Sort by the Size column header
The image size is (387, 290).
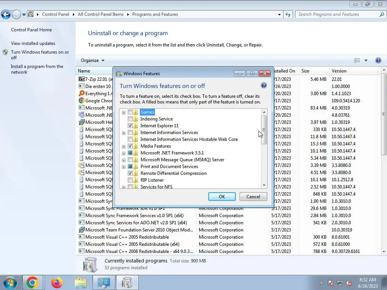[314, 71]
